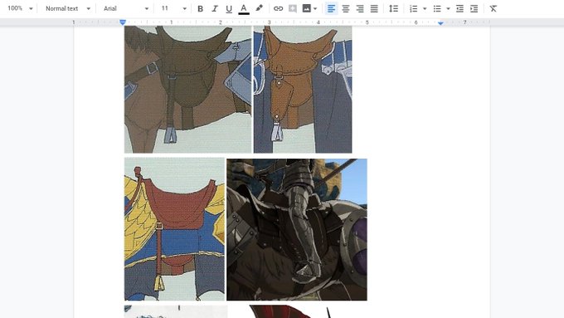
Task: Open the highlight color marker tool
Action: [259, 8]
